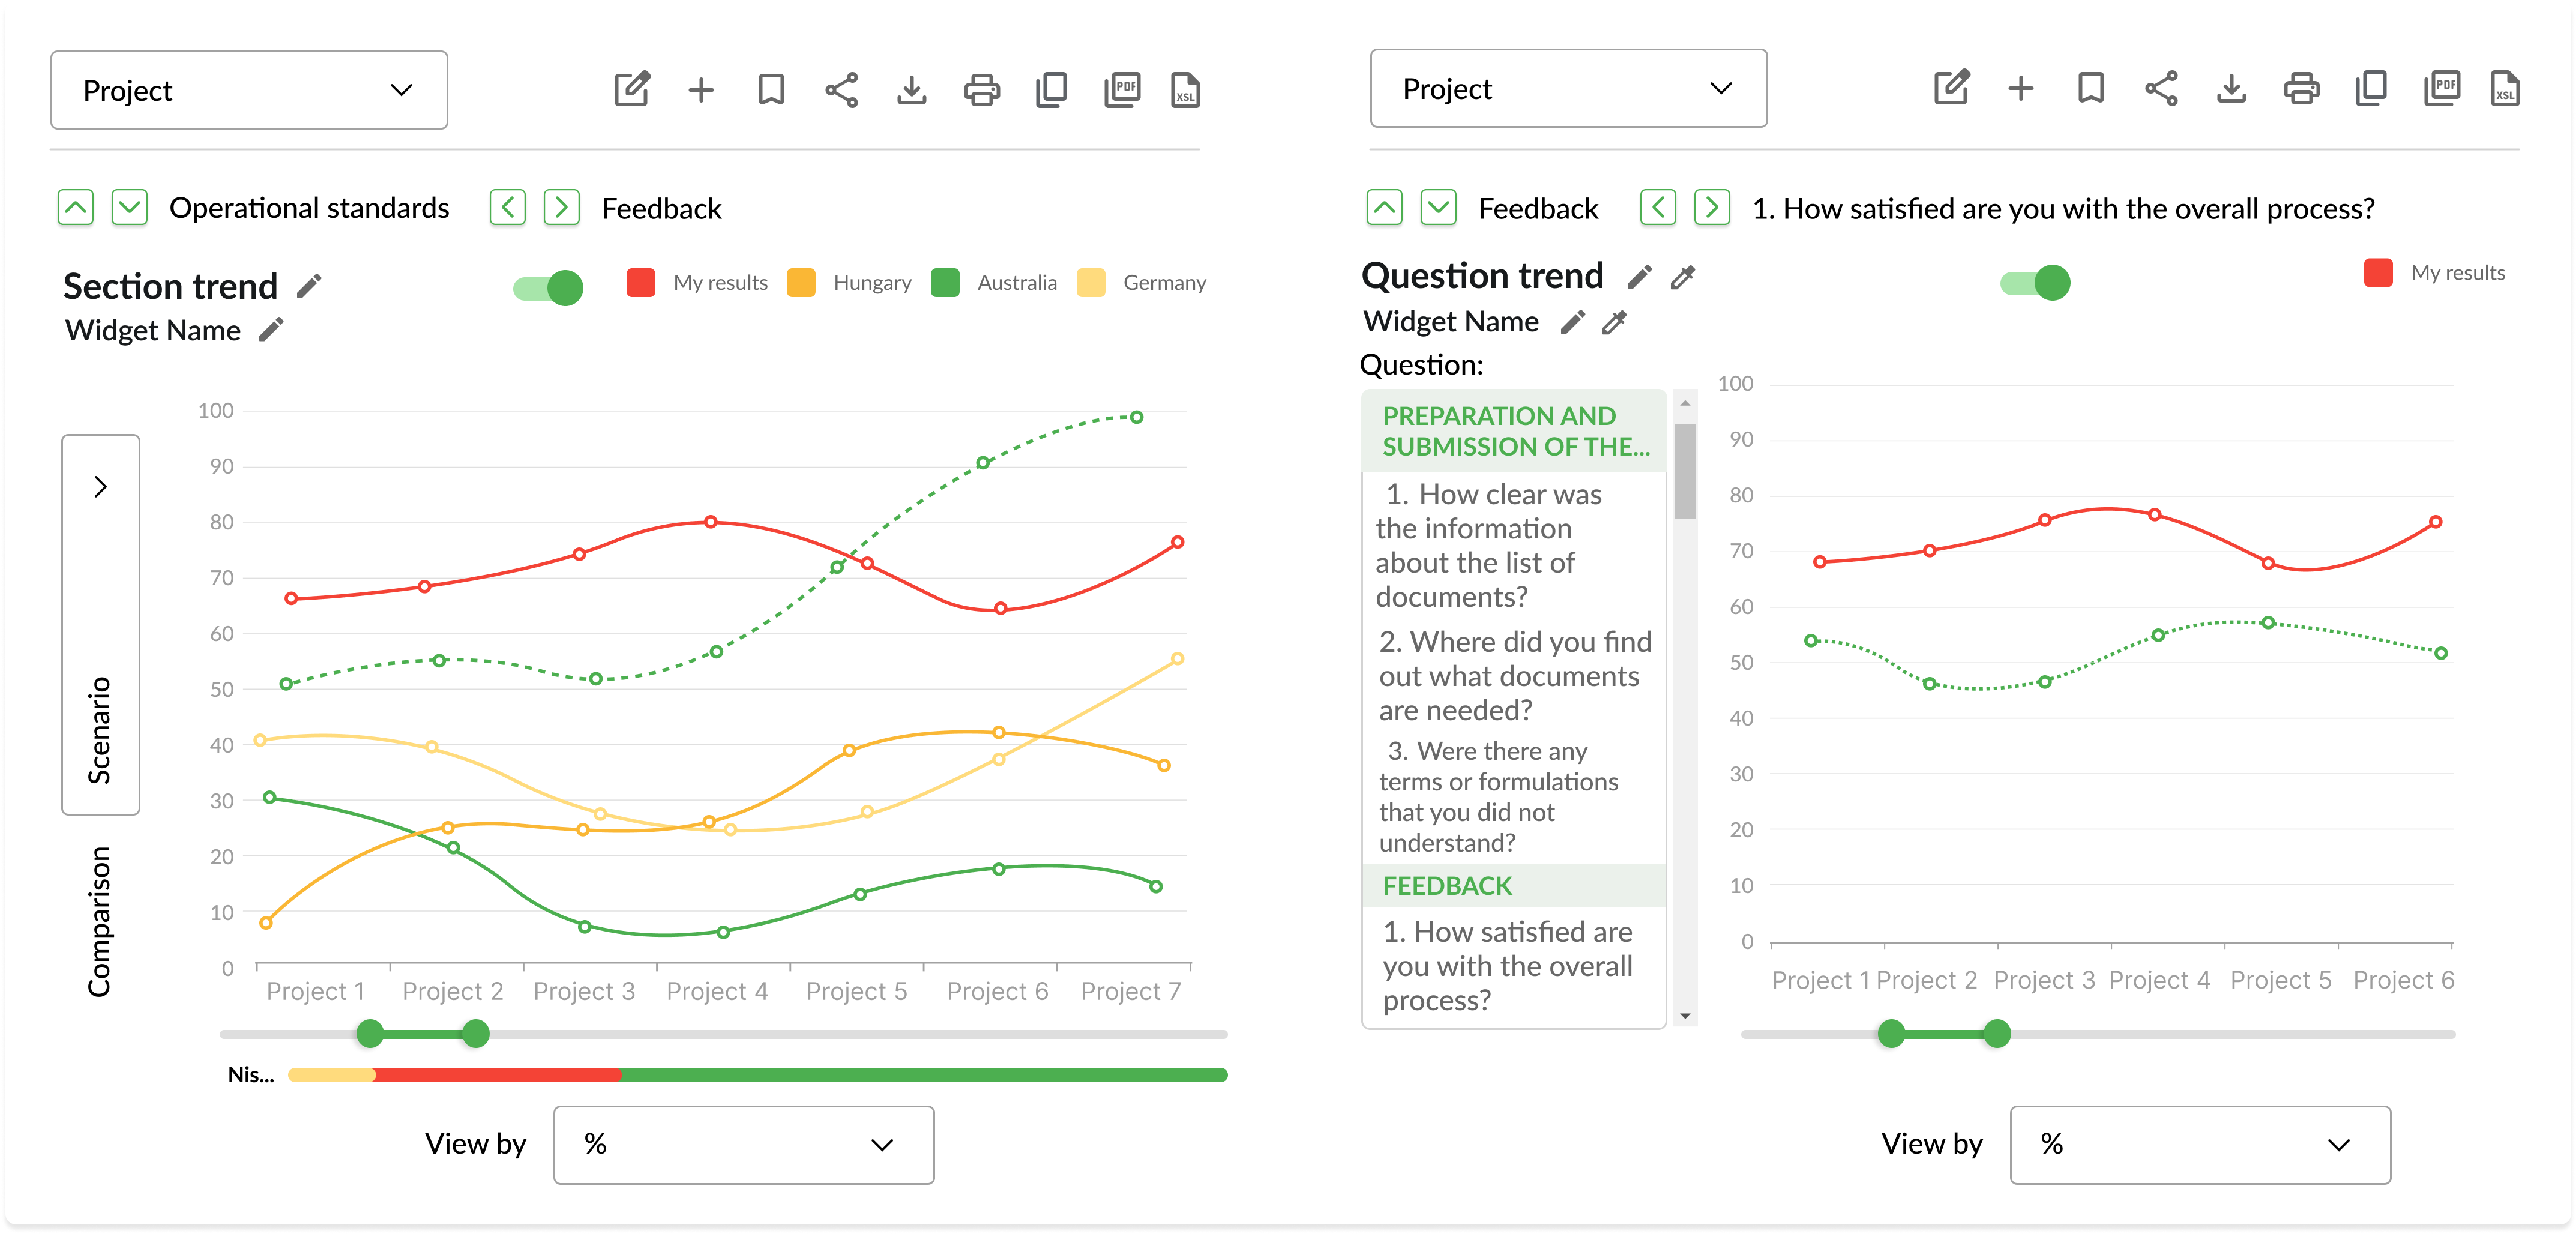Image resolution: width=2576 pixels, height=1234 pixels.
Task: Add a new widget in left toolbar
Action: click(x=701, y=90)
